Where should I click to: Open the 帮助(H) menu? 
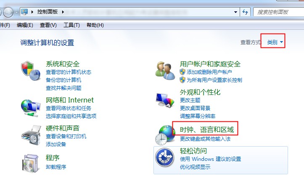pyautogui.click(x=95, y=25)
